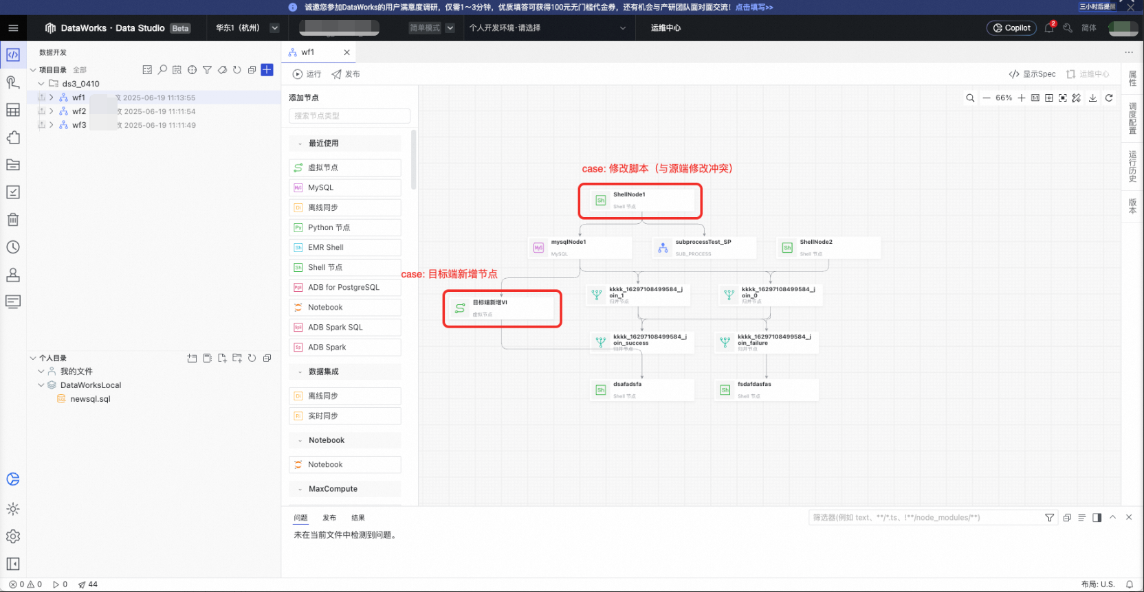The width and height of the screenshot is (1144, 592).
Task: Open the Copilot swirl icon in the left sidebar
Action: tap(13, 479)
